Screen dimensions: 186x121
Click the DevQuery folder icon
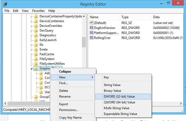click(x=36, y=31)
